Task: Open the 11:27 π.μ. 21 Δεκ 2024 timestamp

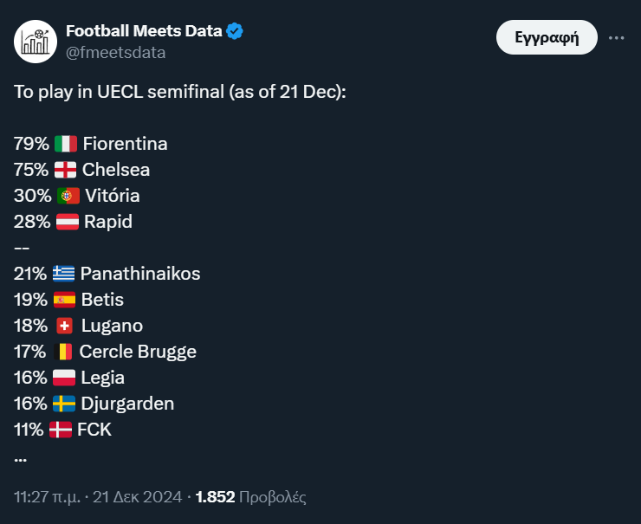Action: coord(98,498)
